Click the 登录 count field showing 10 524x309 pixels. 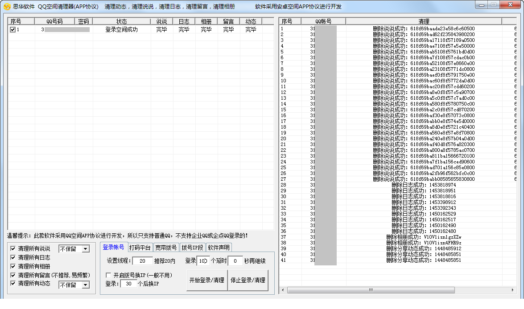(x=203, y=261)
